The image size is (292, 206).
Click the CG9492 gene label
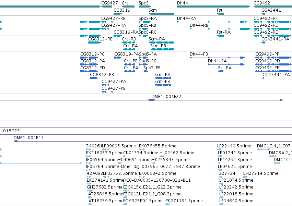[262, 3]
